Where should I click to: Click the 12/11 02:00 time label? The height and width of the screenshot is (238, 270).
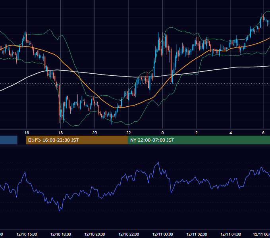click(x=197, y=234)
